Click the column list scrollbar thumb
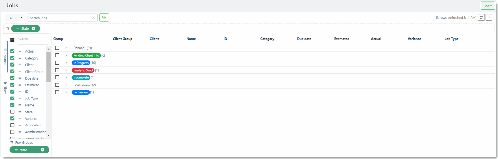The width and height of the screenshot is (498, 159). [x=48, y=67]
